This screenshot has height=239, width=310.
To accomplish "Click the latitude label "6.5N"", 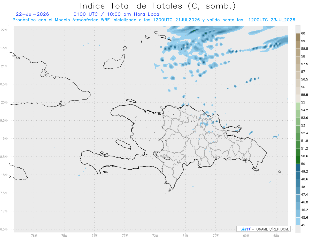I will point(4,229).
